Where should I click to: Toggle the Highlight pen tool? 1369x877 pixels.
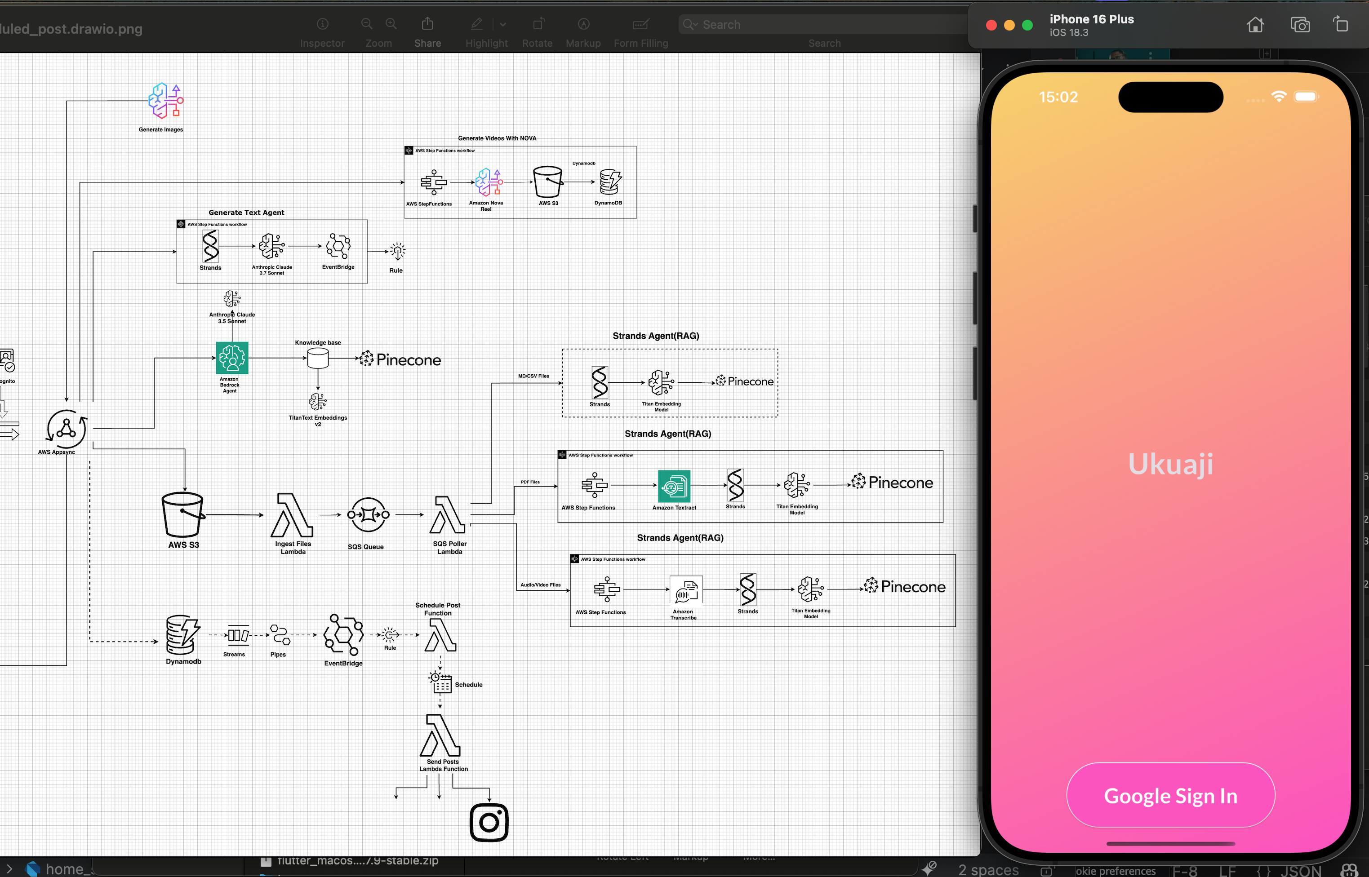click(477, 24)
